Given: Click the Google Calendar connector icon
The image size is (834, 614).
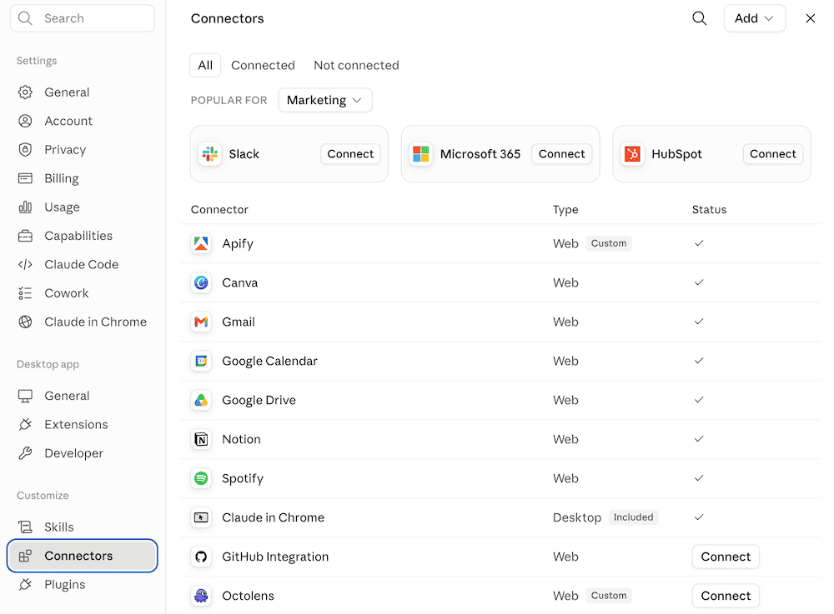Looking at the screenshot, I should pyautogui.click(x=201, y=362).
